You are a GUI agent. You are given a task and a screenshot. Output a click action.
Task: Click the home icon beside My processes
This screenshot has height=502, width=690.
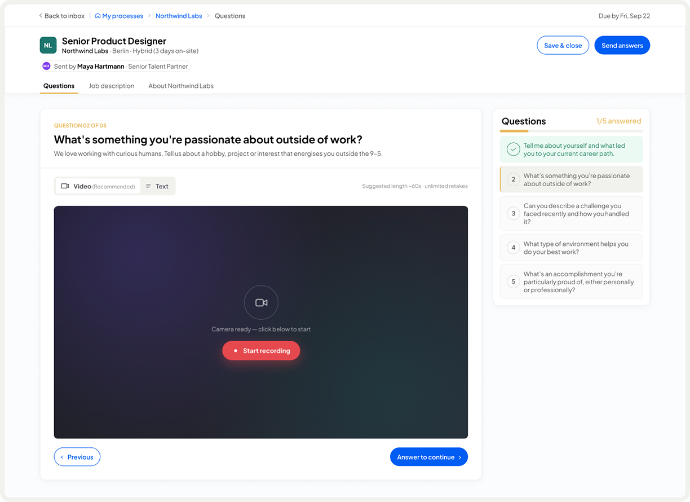[98, 16]
